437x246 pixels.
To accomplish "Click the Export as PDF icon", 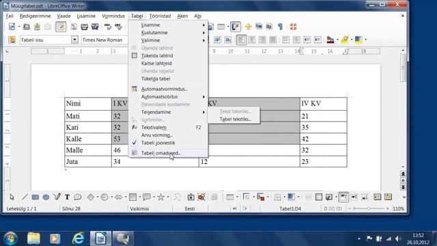I will tap(74, 27).
